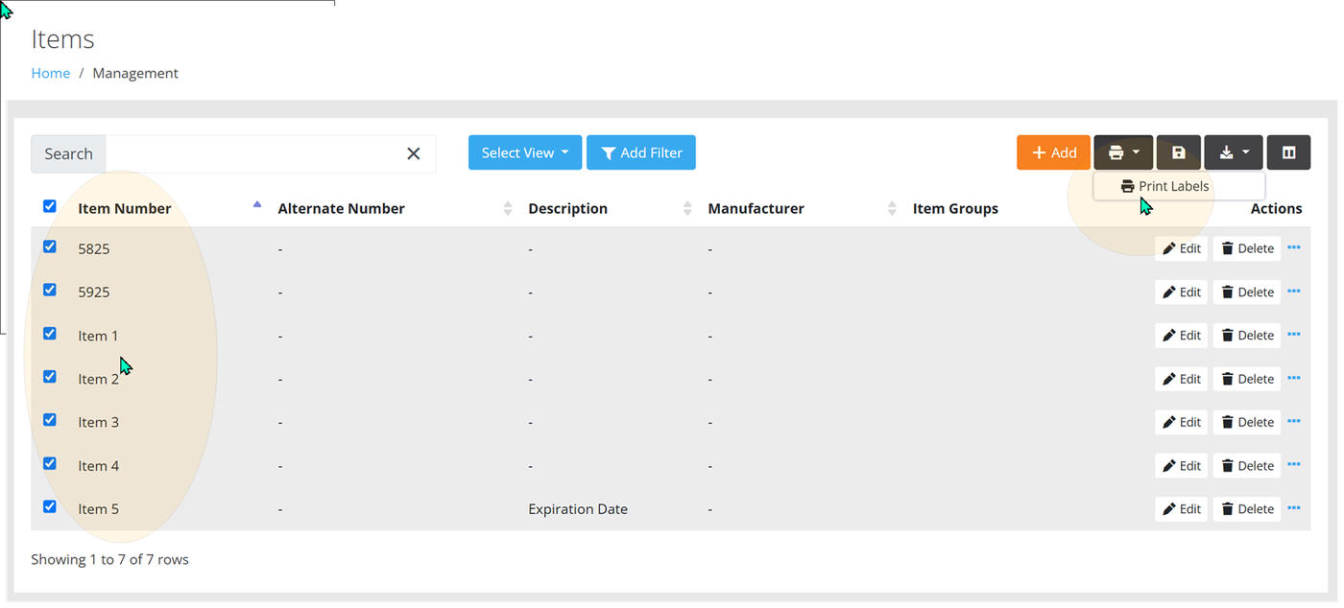Viewport: 1344px width, 608px height.
Task: Delete the Item 2 row
Action: point(1247,379)
